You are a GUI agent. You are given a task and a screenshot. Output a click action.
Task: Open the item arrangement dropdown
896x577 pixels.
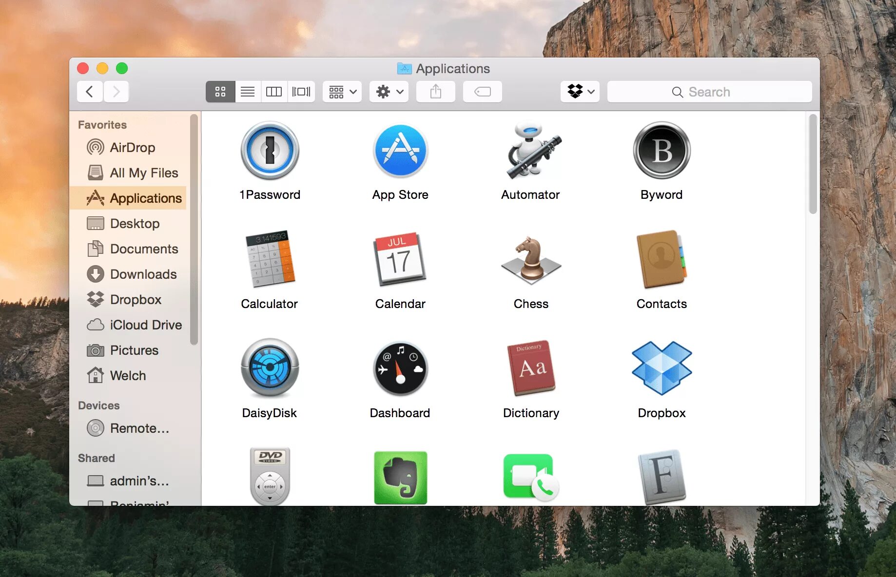pyautogui.click(x=342, y=92)
